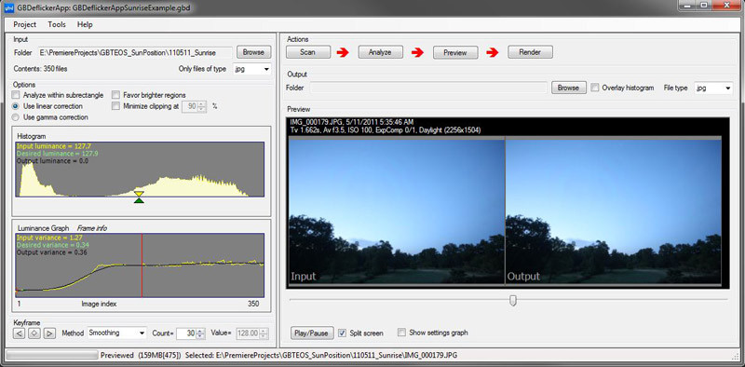The height and width of the screenshot is (367, 745).
Task: Check Favor brighter regions
Action: [x=115, y=95]
